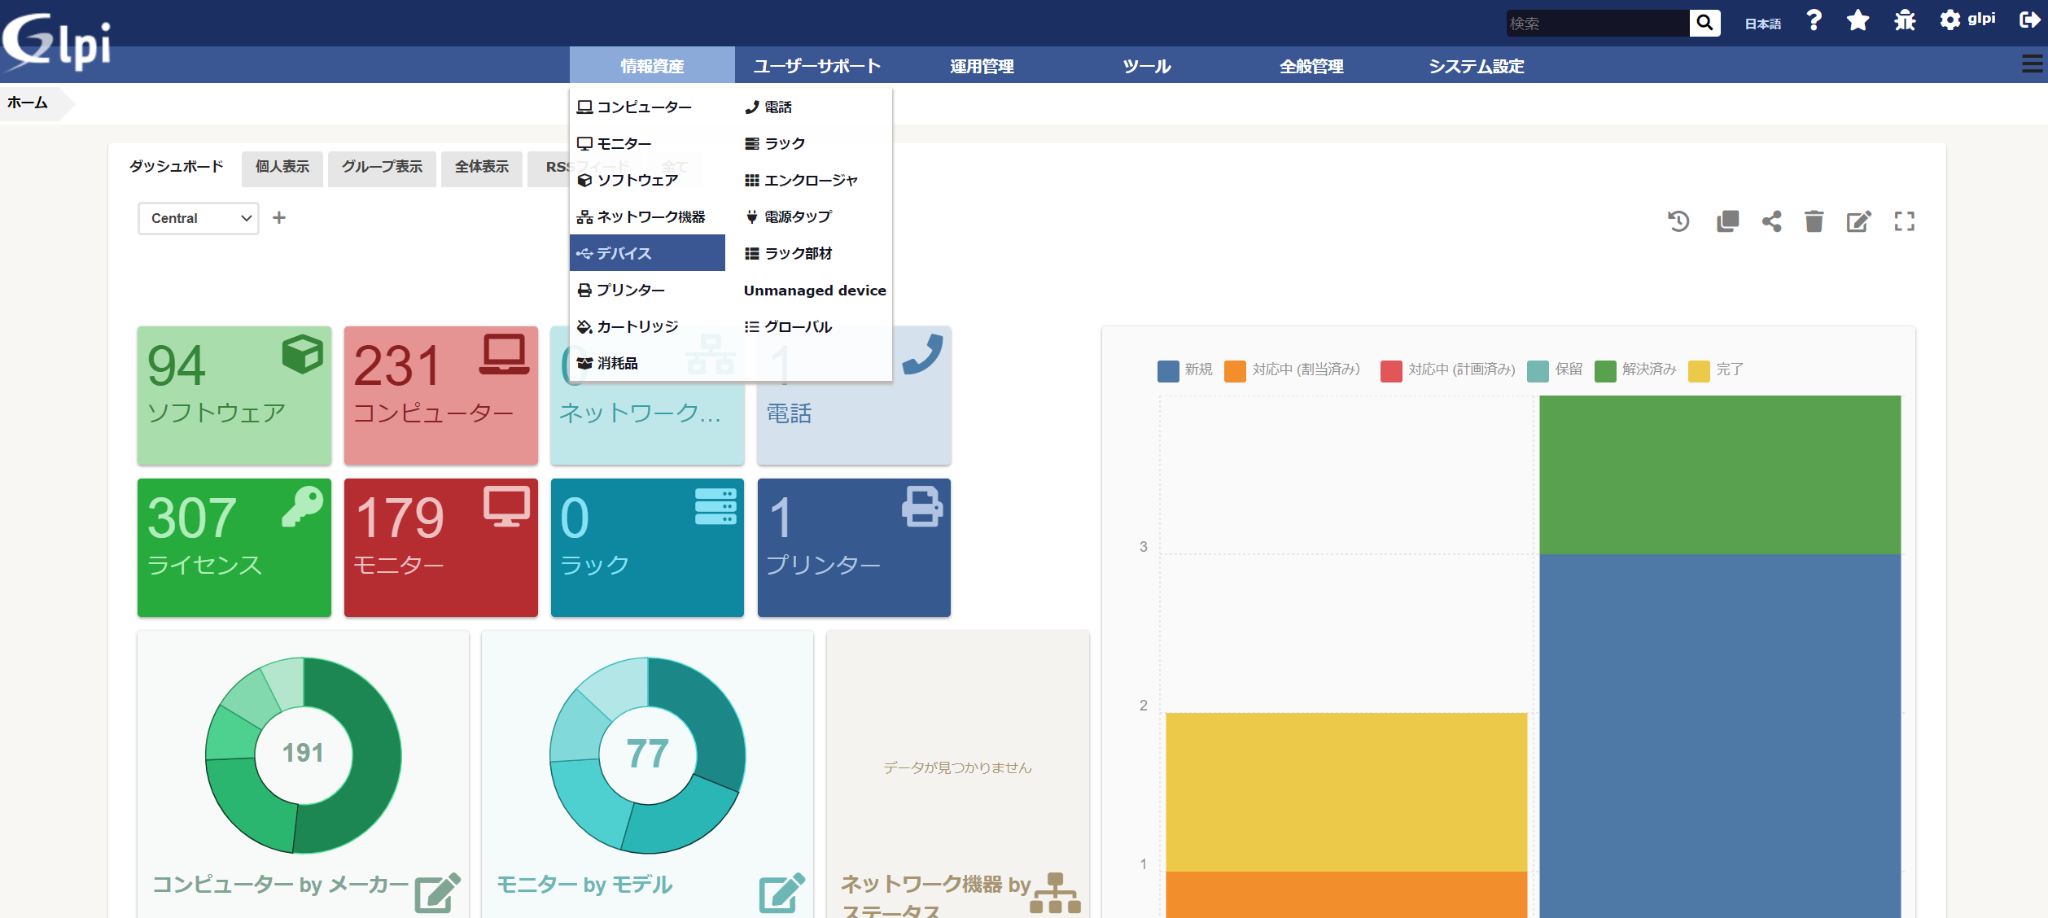Click into the 検索 search field
This screenshot has width=2048, height=918.
[x=1595, y=24]
